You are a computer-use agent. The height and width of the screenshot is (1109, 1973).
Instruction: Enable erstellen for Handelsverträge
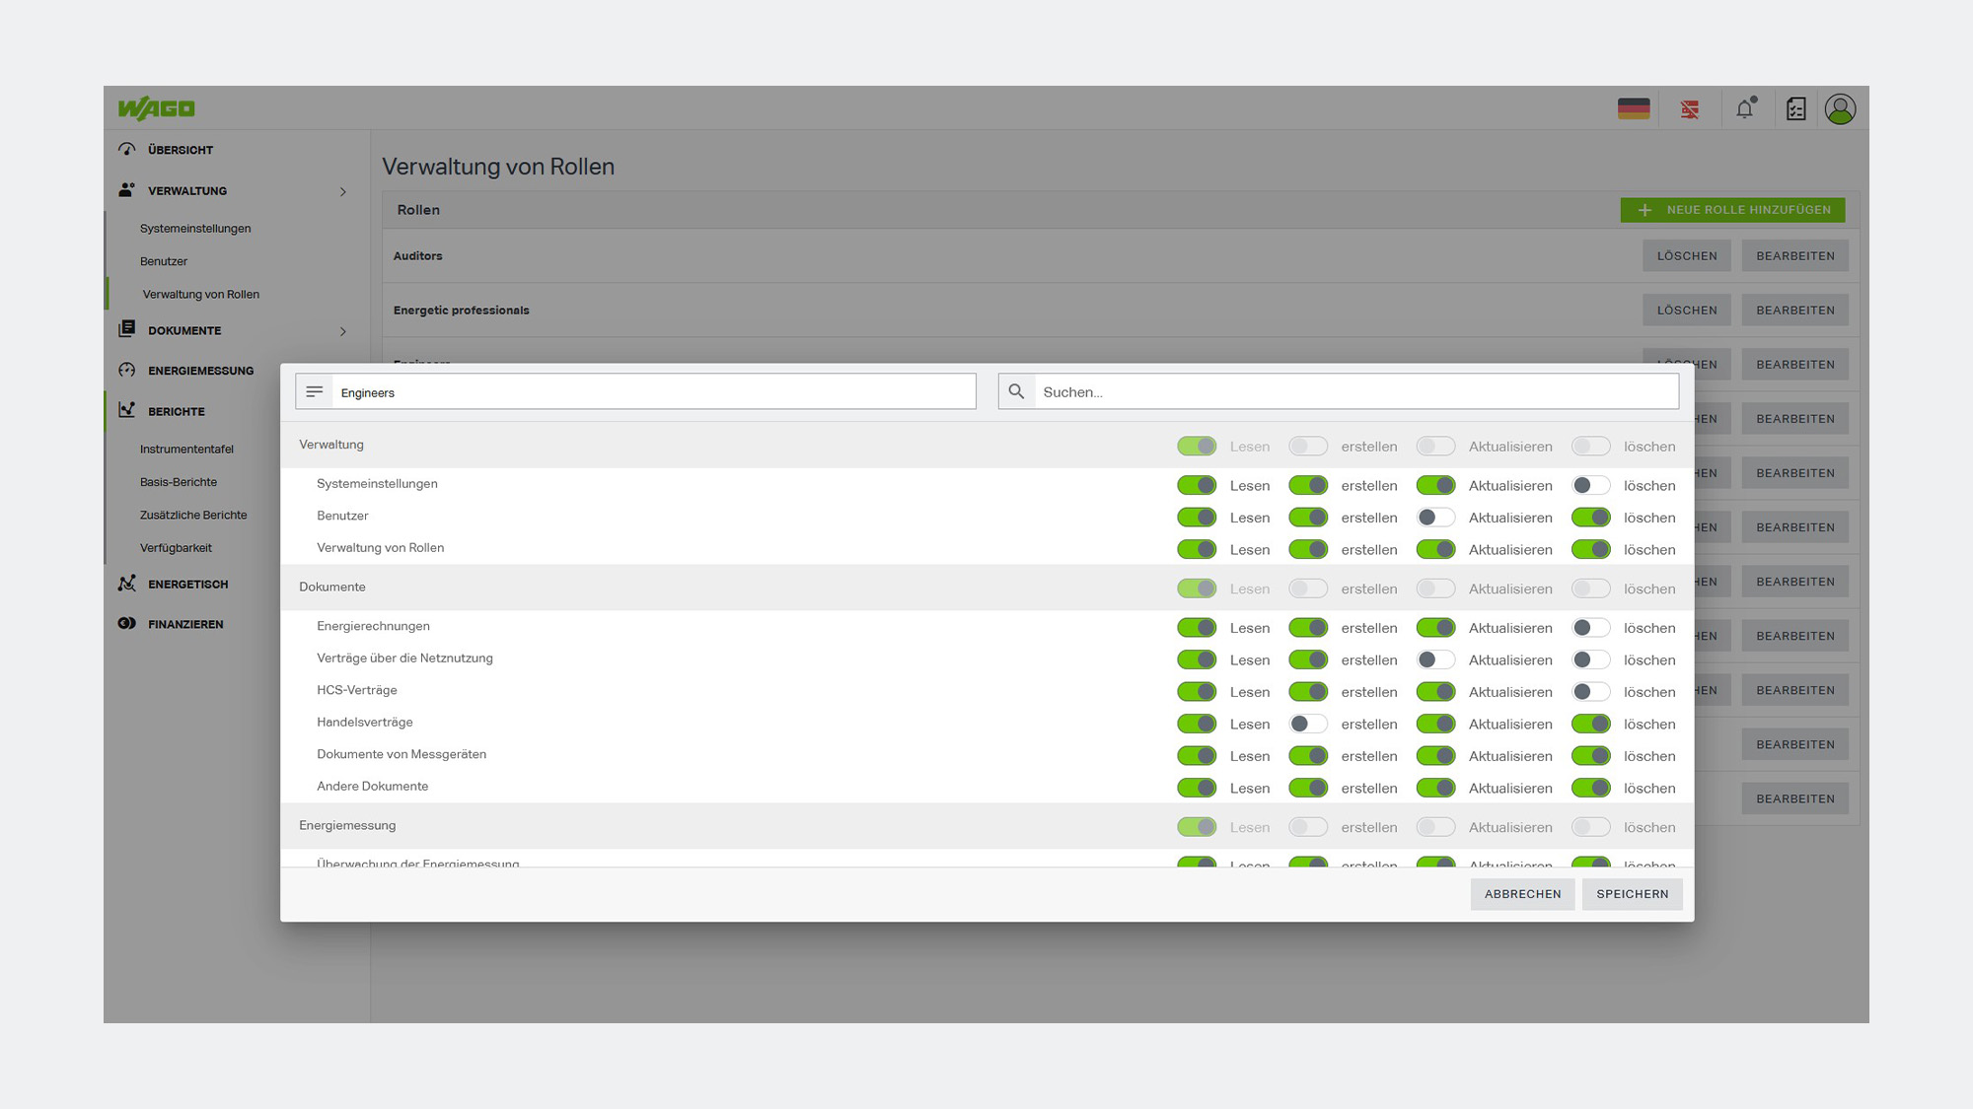coord(1308,725)
